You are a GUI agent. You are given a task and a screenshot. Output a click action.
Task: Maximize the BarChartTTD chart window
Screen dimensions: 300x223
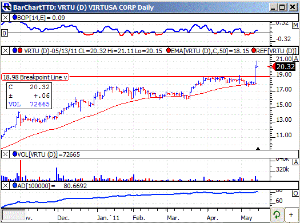[282, 7]
